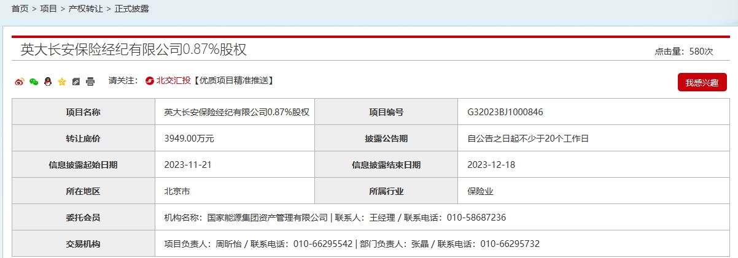Click project name value in table row
The image size is (738, 258).
point(236,112)
